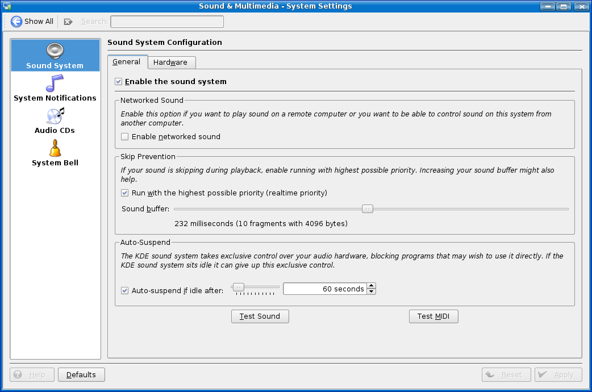The height and width of the screenshot is (392, 592).
Task: Disable the Enable the sound system checkbox
Action: point(119,82)
